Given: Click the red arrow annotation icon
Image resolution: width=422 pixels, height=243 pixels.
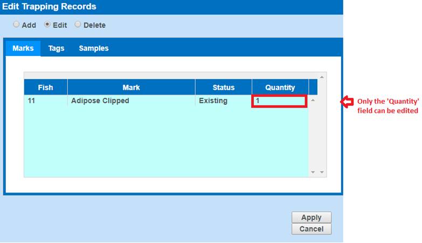Looking at the screenshot, I should (347, 101).
